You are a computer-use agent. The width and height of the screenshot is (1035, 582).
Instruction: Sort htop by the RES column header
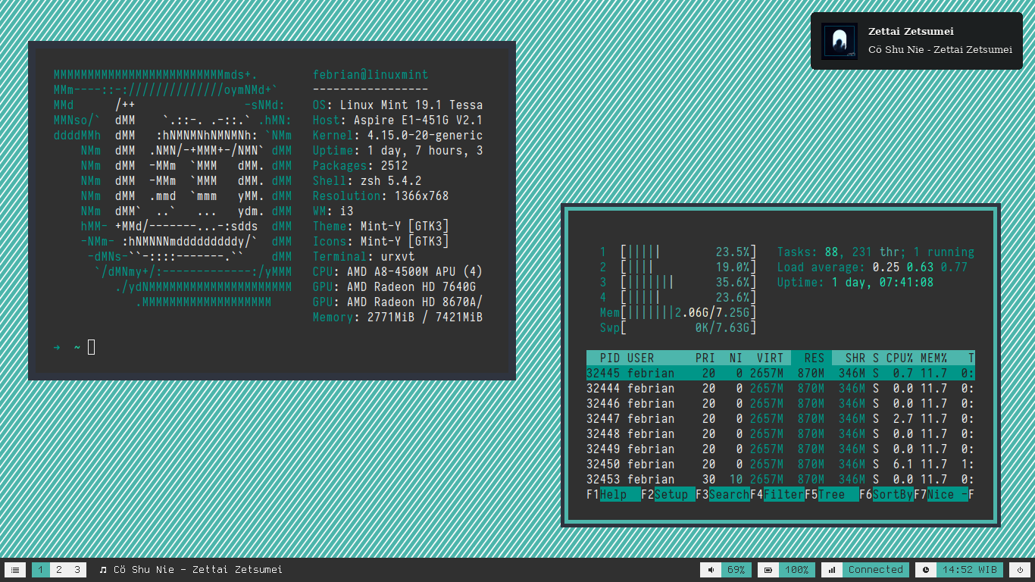point(815,358)
